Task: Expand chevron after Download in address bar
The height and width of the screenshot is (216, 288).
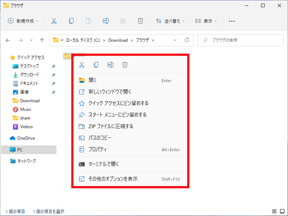Action: coord(132,40)
